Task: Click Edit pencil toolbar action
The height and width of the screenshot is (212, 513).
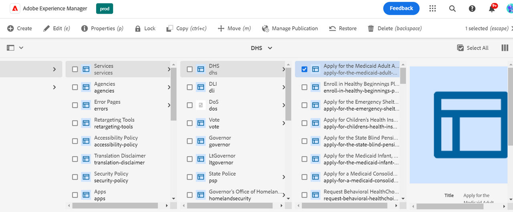Action: point(57,28)
